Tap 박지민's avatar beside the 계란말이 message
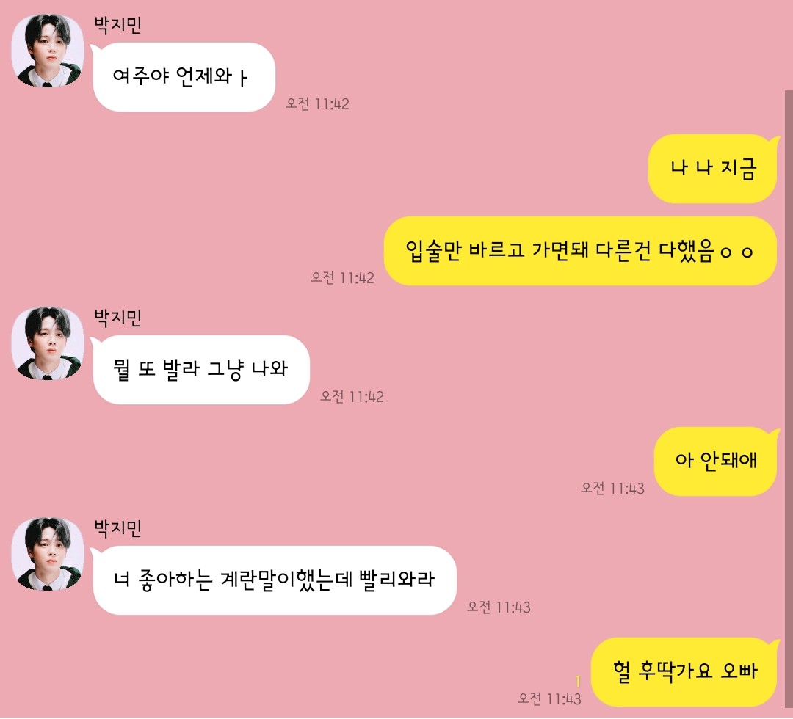This screenshot has height=719, width=793. 48,554
